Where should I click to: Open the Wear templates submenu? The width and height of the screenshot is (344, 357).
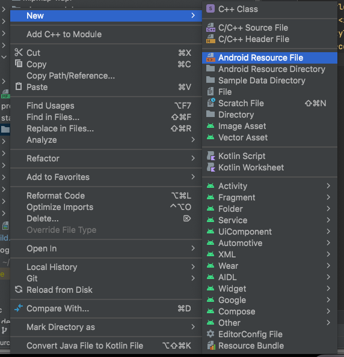click(x=269, y=266)
